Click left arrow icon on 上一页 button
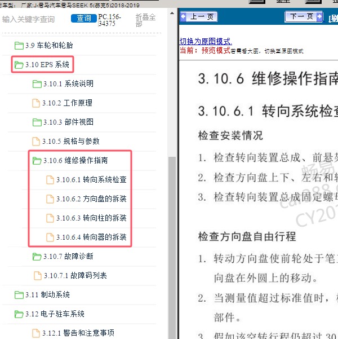338x339 pixels. [184, 16]
